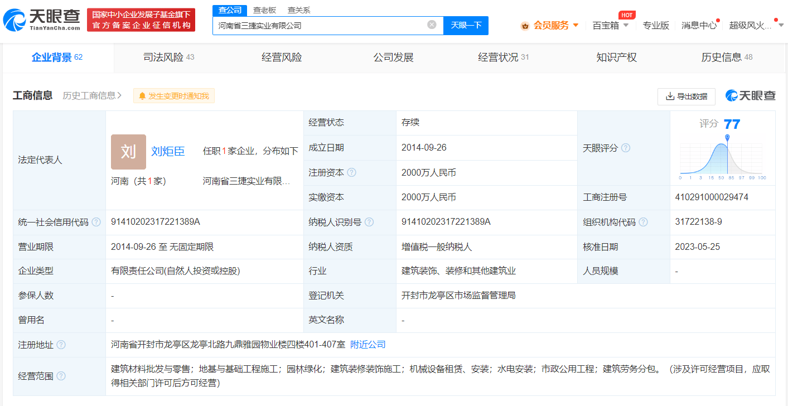The width and height of the screenshot is (788, 406).
Task: Open the 公司发展 tab
Action: click(393, 57)
